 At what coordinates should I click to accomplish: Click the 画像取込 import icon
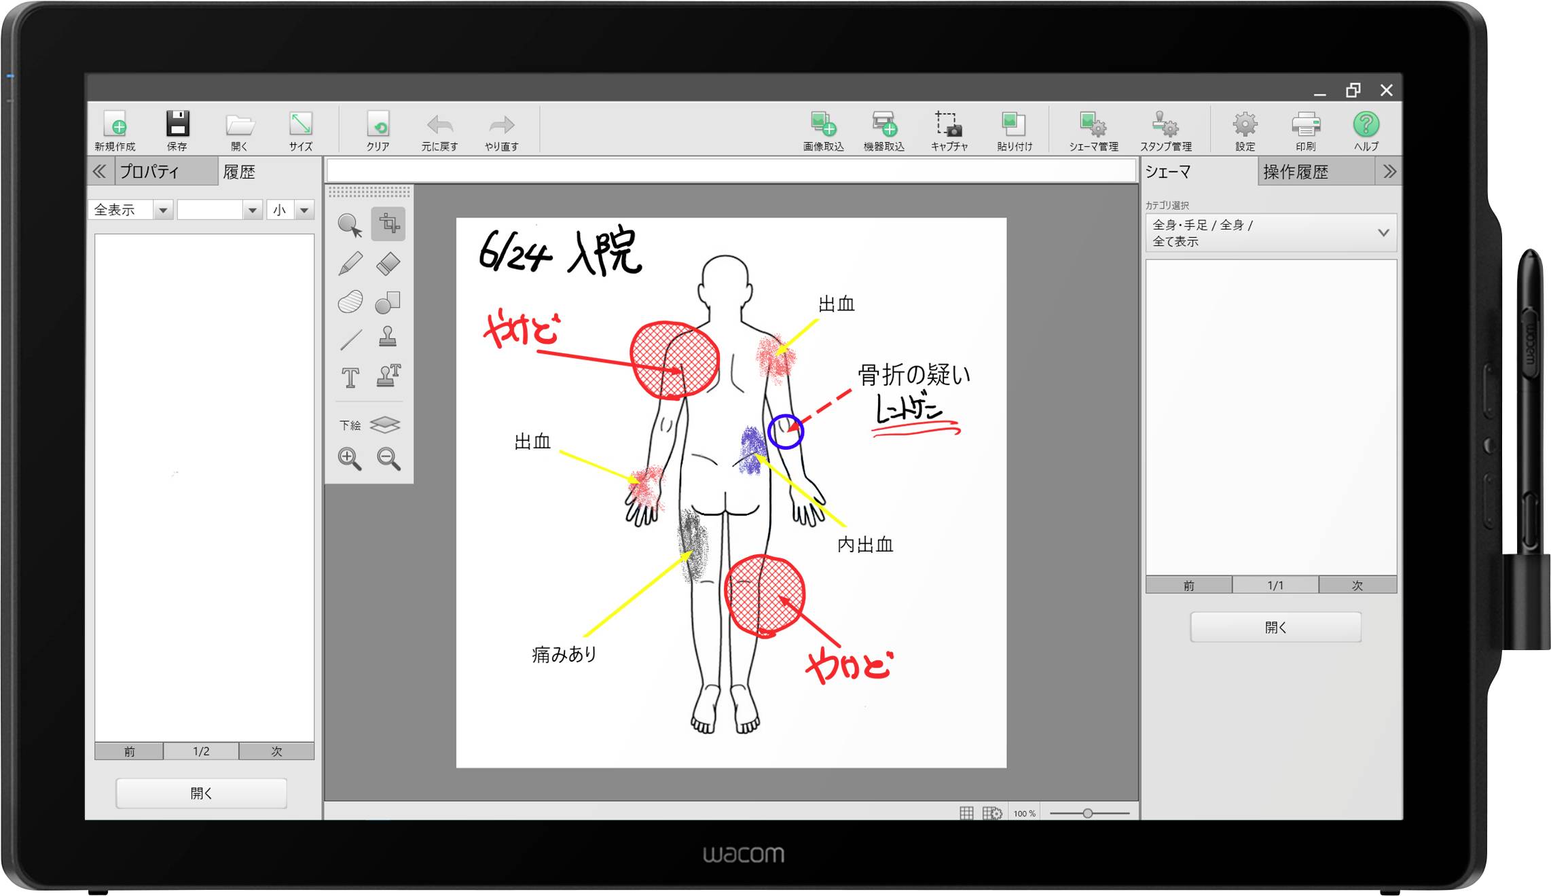(823, 129)
